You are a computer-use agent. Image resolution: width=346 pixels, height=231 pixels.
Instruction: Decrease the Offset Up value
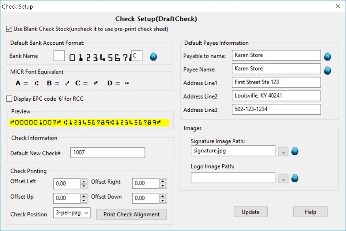84,201
